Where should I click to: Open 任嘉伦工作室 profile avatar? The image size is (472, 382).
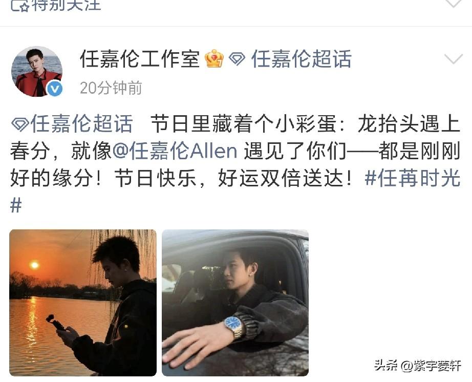pyautogui.click(x=37, y=72)
